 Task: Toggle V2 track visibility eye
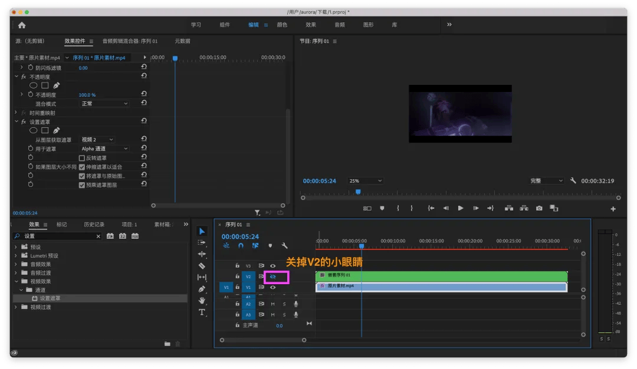[273, 277]
